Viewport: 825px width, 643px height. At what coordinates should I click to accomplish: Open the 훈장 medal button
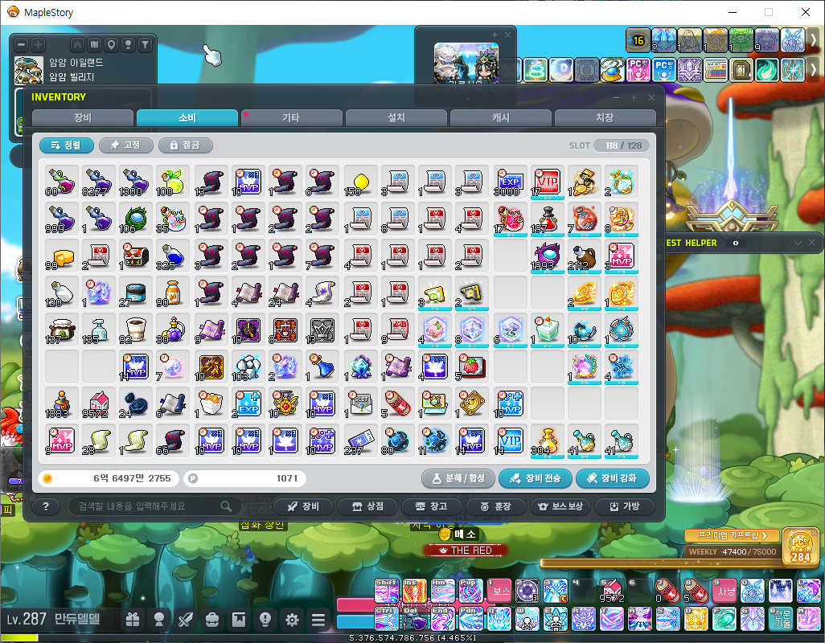coord(496,506)
